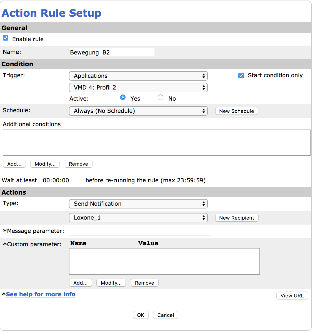Remove the selected additional condition

click(x=78, y=164)
